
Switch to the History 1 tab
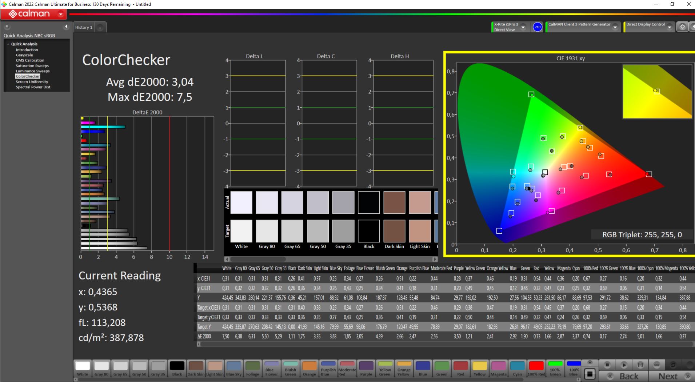click(84, 27)
